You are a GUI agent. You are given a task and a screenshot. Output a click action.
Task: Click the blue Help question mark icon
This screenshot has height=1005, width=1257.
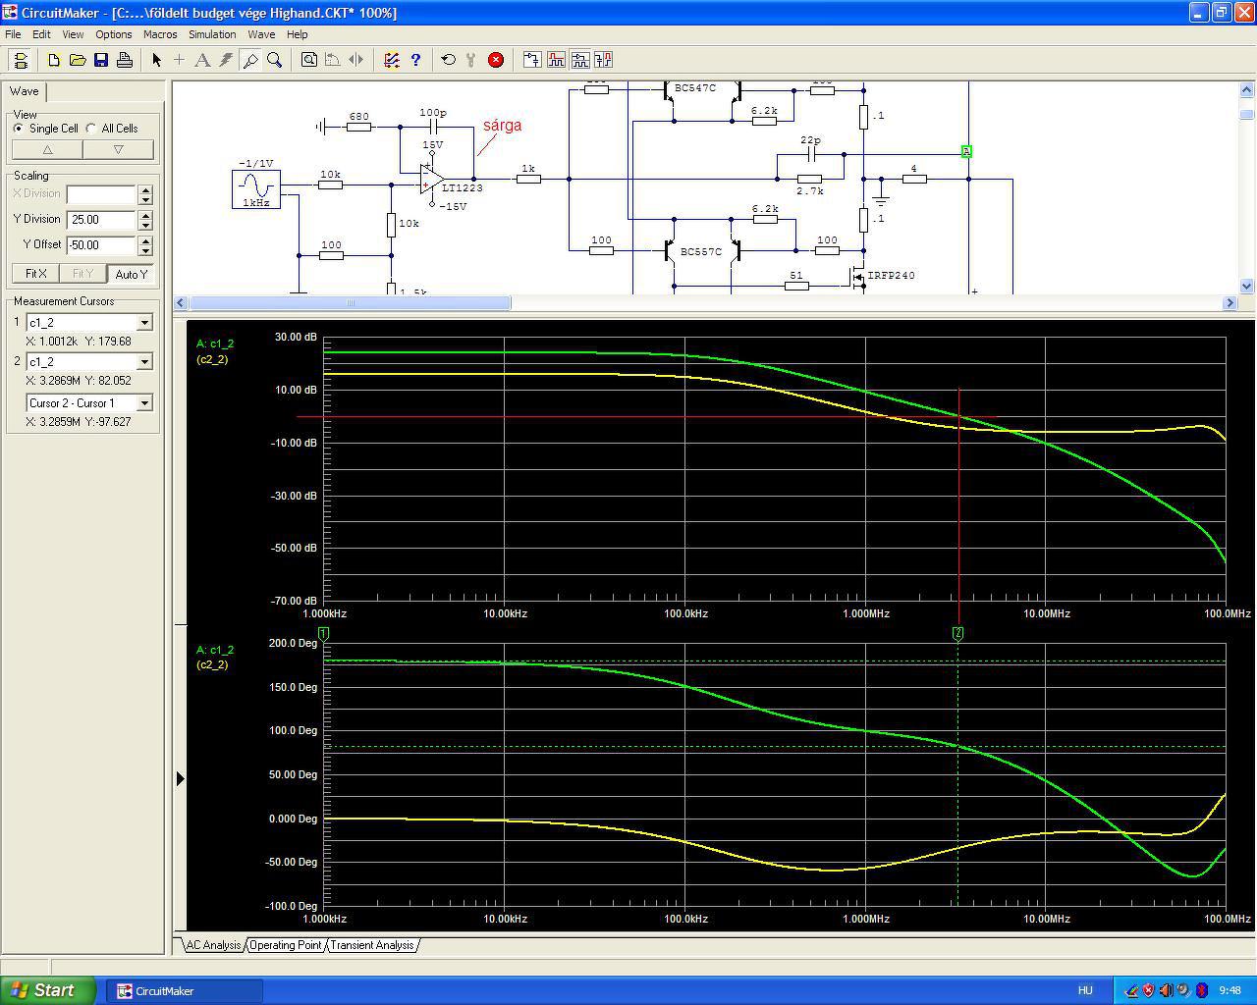415,60
